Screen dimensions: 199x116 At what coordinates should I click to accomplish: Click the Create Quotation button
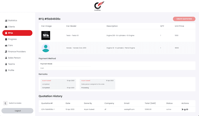184,19
